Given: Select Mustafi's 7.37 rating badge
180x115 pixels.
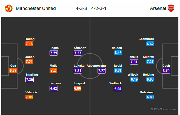Looking at the screenshot, I should tap(150, 62).
